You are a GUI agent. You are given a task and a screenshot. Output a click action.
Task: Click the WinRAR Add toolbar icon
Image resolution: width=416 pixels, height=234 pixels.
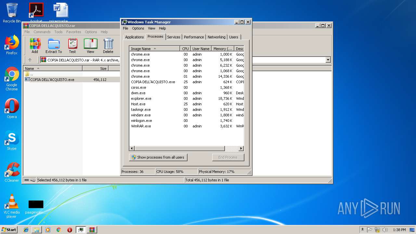[35, 45]
